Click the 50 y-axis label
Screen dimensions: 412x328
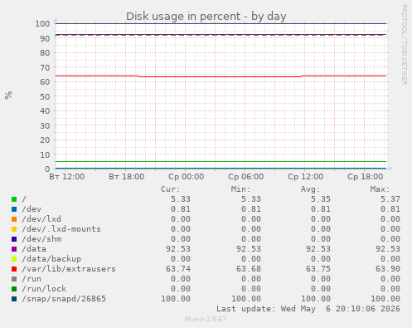pyautogui.click(x=45, y=97)
